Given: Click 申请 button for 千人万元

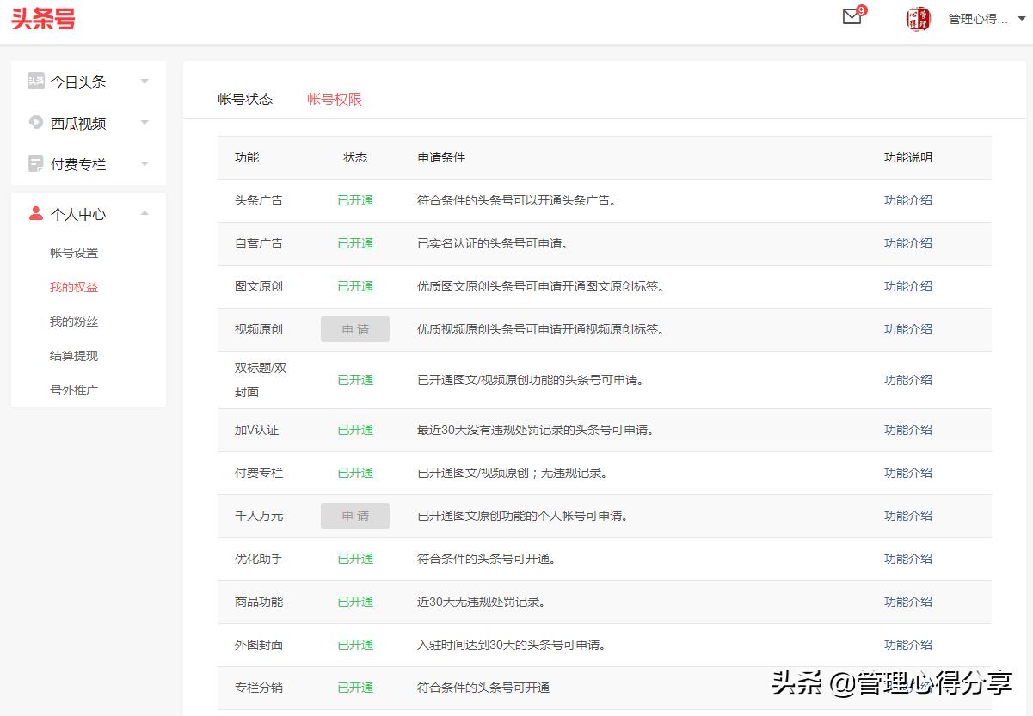Looking at the screenshot, I should tap(355, 516).
